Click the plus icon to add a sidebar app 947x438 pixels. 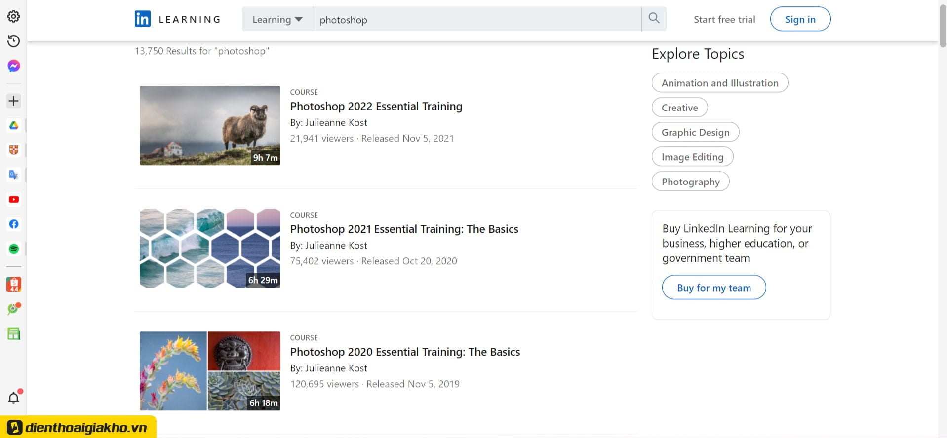[x=14, y=101]
